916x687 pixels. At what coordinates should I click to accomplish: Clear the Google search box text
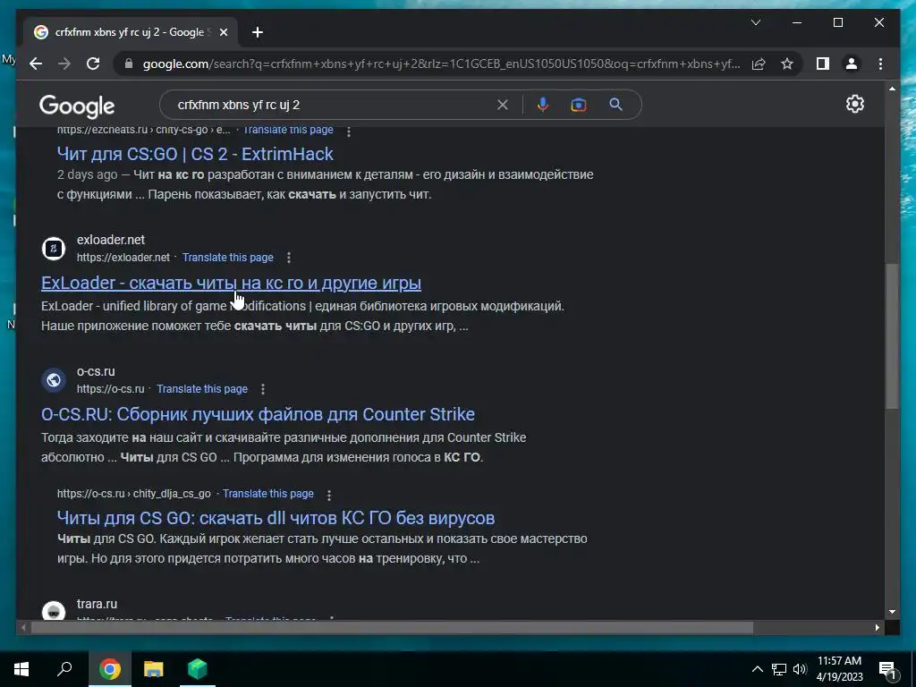click(x=503, y=105)
